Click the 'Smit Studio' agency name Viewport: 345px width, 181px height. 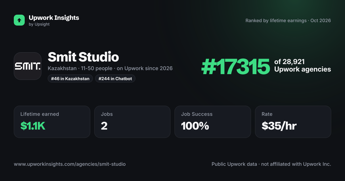click(83, 57)
